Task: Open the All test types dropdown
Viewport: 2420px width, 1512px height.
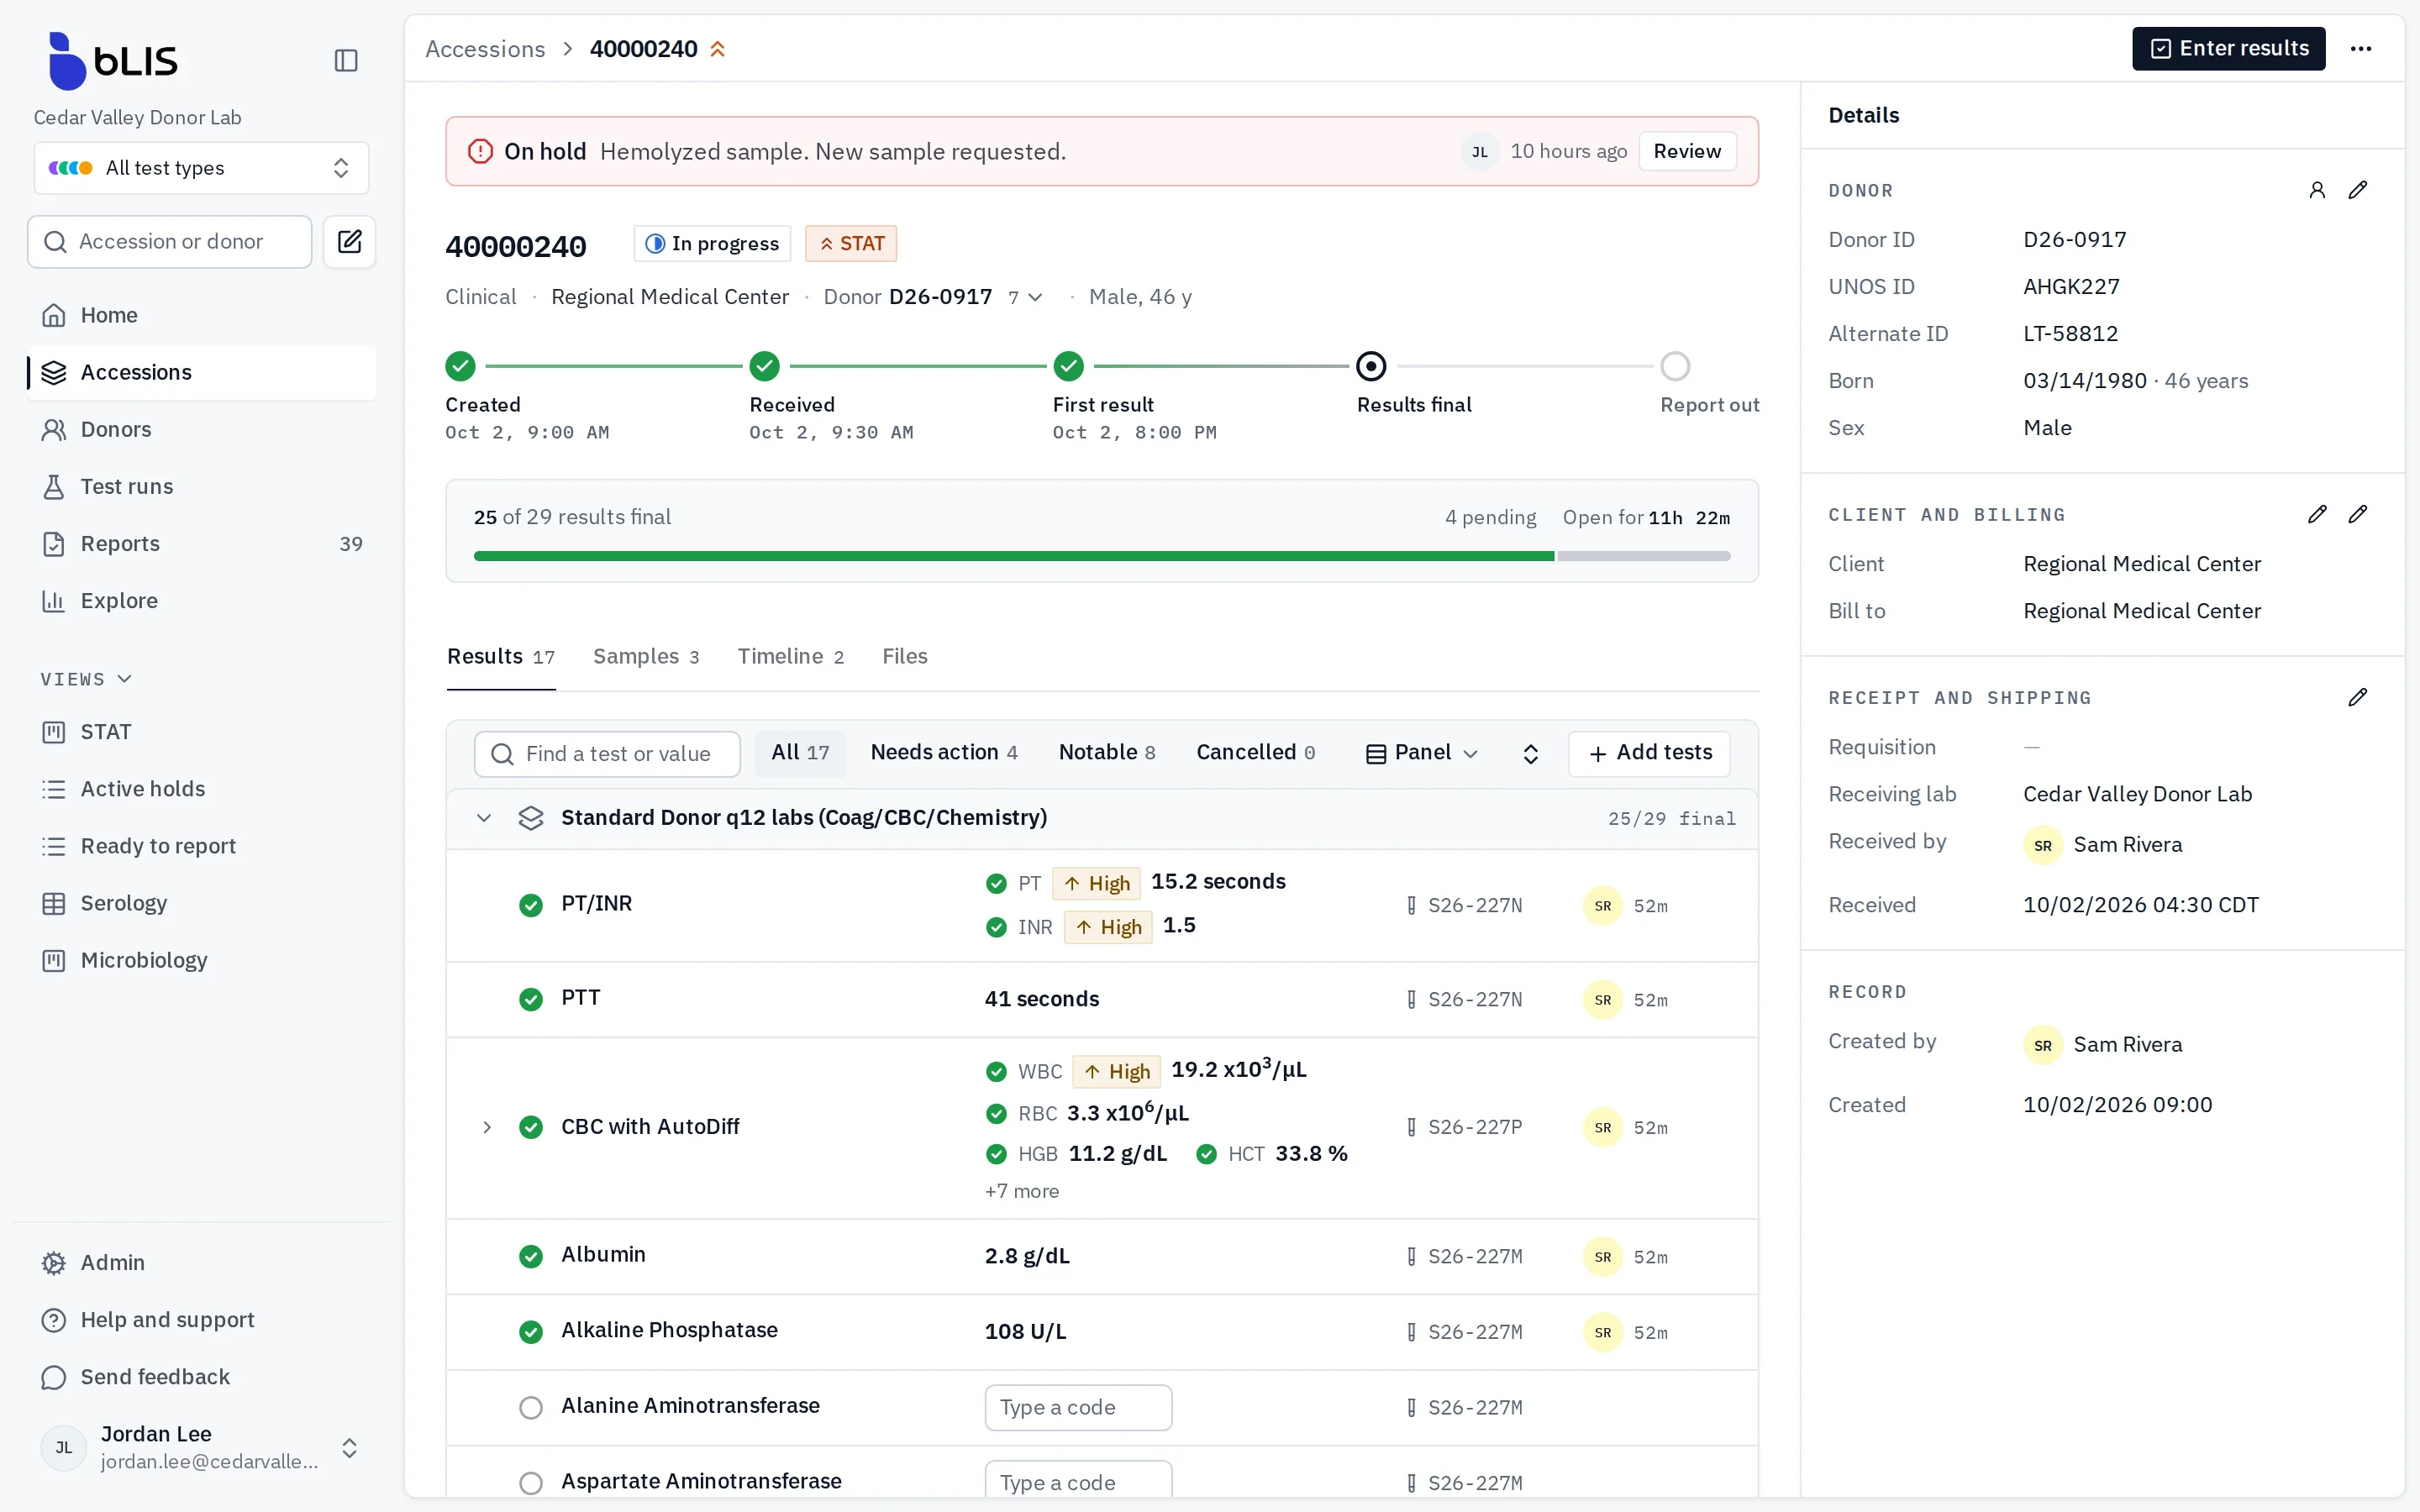Action: [x=201, y=168]
